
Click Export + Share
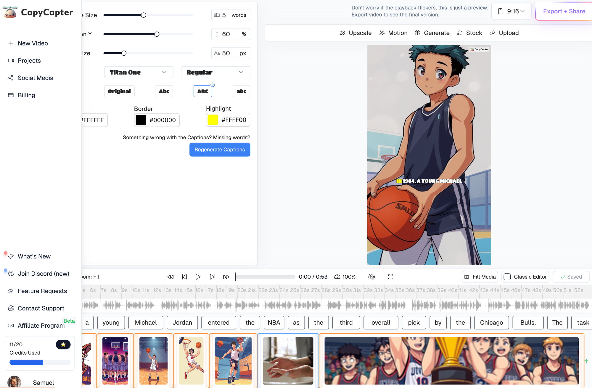pyautogui.click(x=564, y=11)
